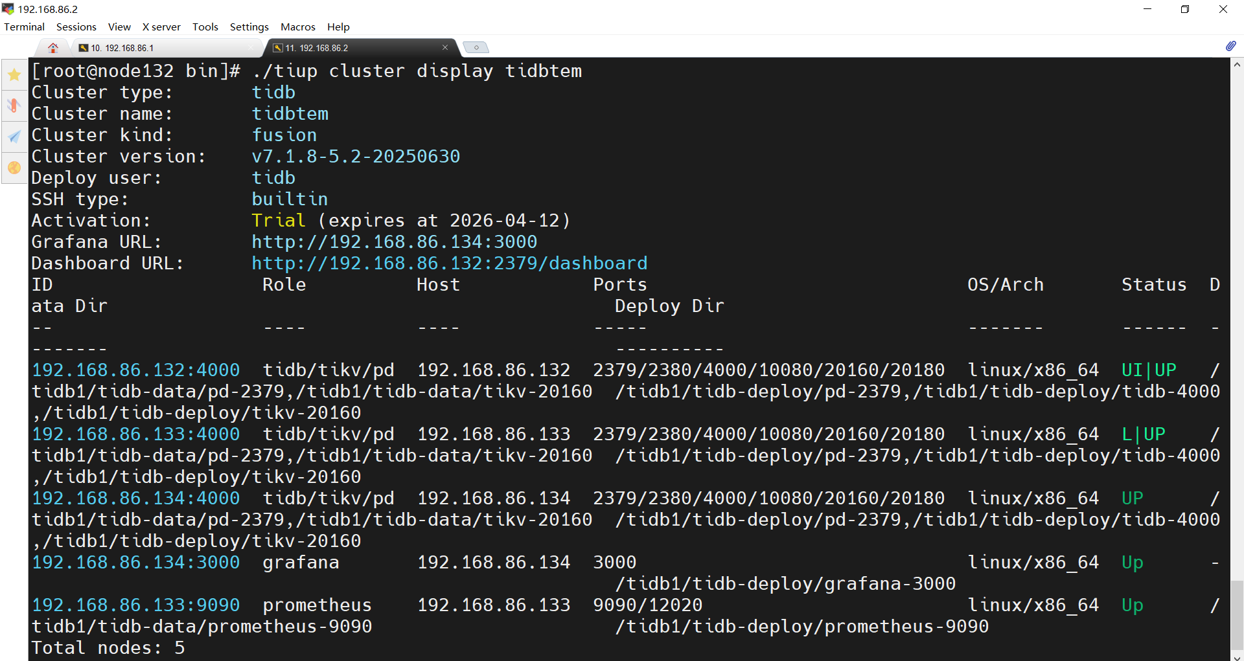Open the Sessions menu
The height and width of the screenshot is (661, 1244).
point(76,27)
